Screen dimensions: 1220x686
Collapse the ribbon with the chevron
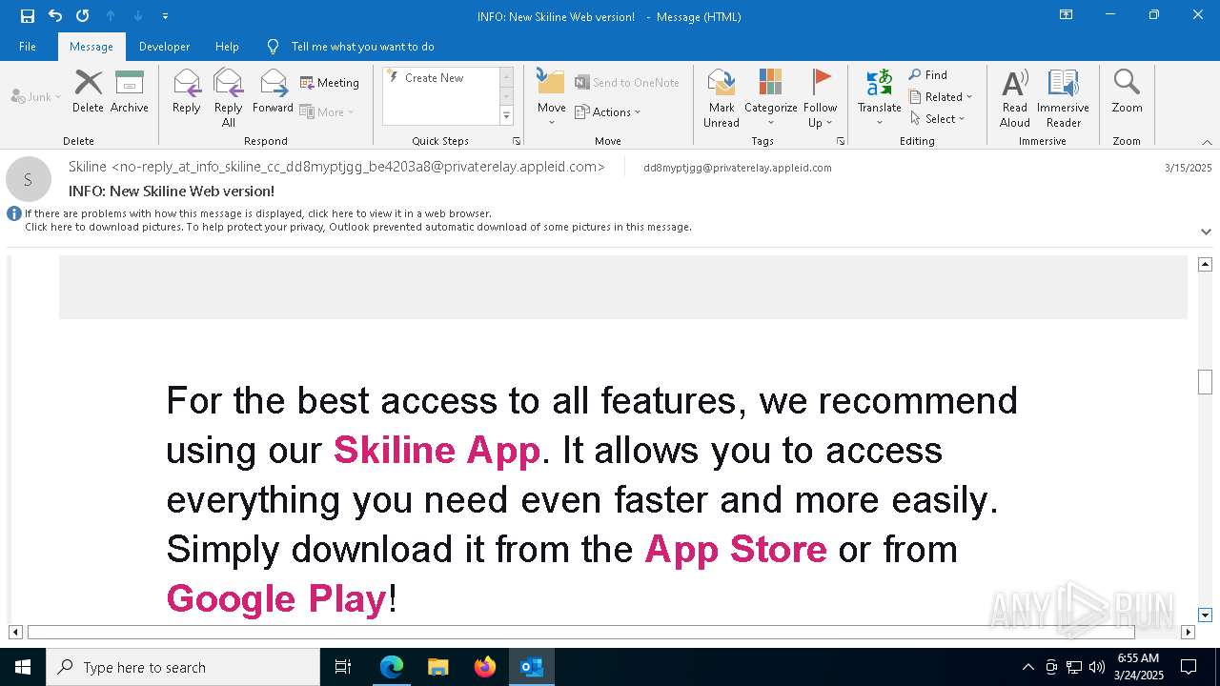click(1207, 142)
